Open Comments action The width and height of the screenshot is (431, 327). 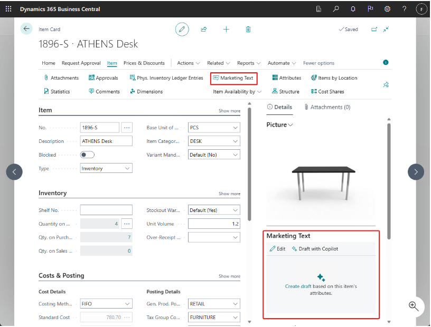click(104, 91)
